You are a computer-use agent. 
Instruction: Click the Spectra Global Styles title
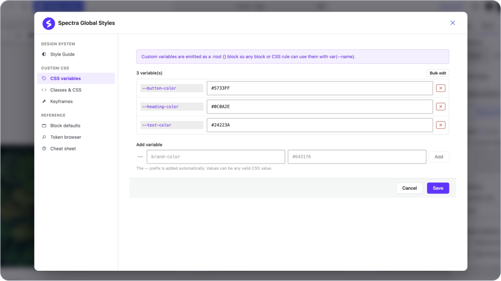tap(86, 23)
